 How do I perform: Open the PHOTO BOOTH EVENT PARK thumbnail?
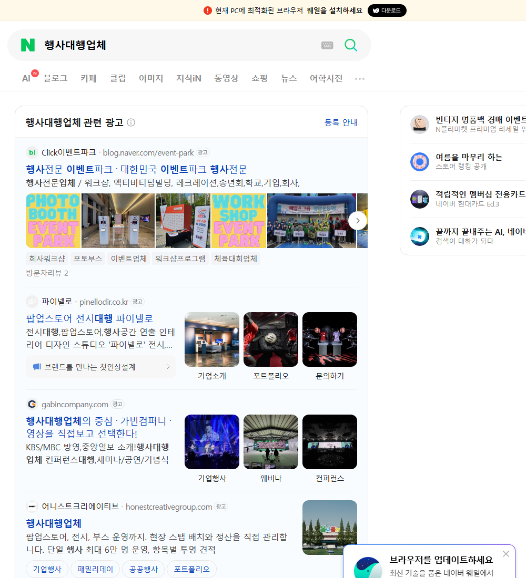[53, 221]
